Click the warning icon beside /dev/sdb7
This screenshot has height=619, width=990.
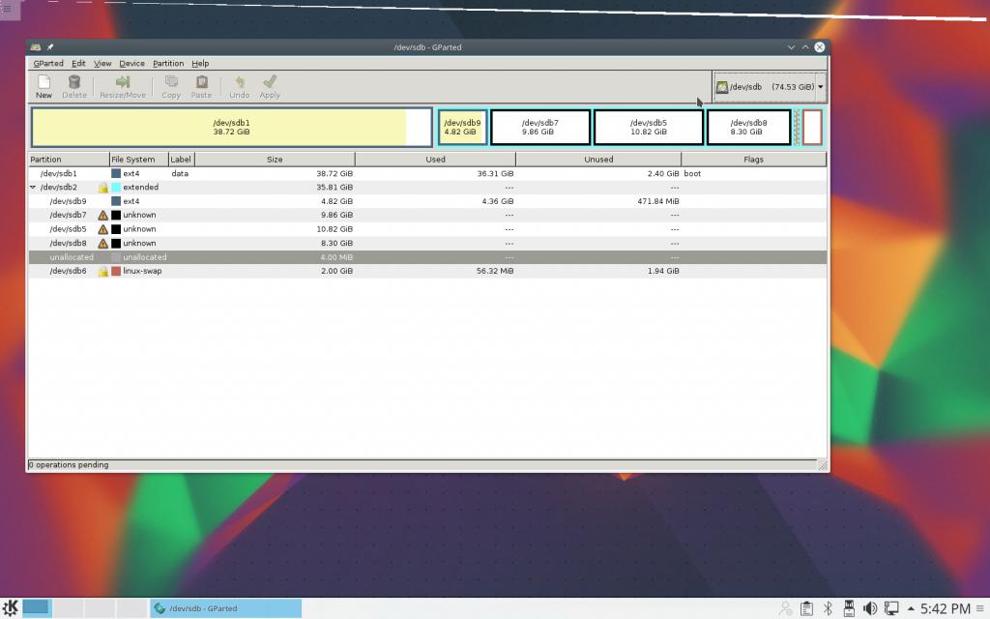tap(102, 216)
